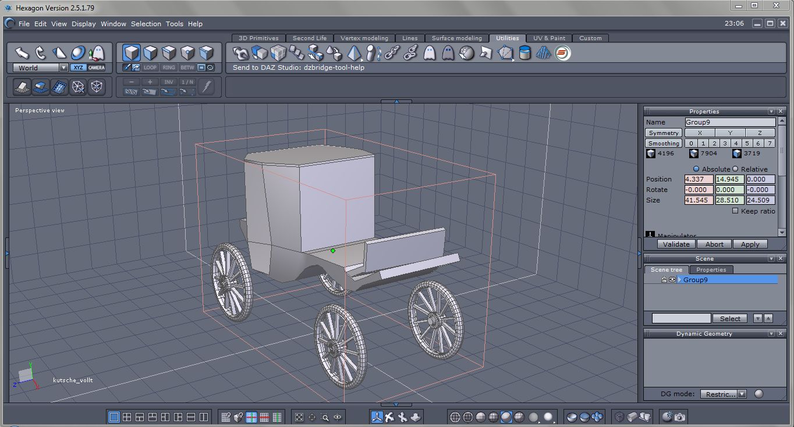Select the Relative radio button
794x427 pixels.
tap(735, 169)
